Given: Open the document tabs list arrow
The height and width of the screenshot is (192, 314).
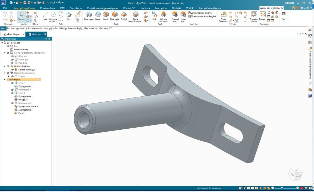Looking at the screenshot, I should pos(303,34).
